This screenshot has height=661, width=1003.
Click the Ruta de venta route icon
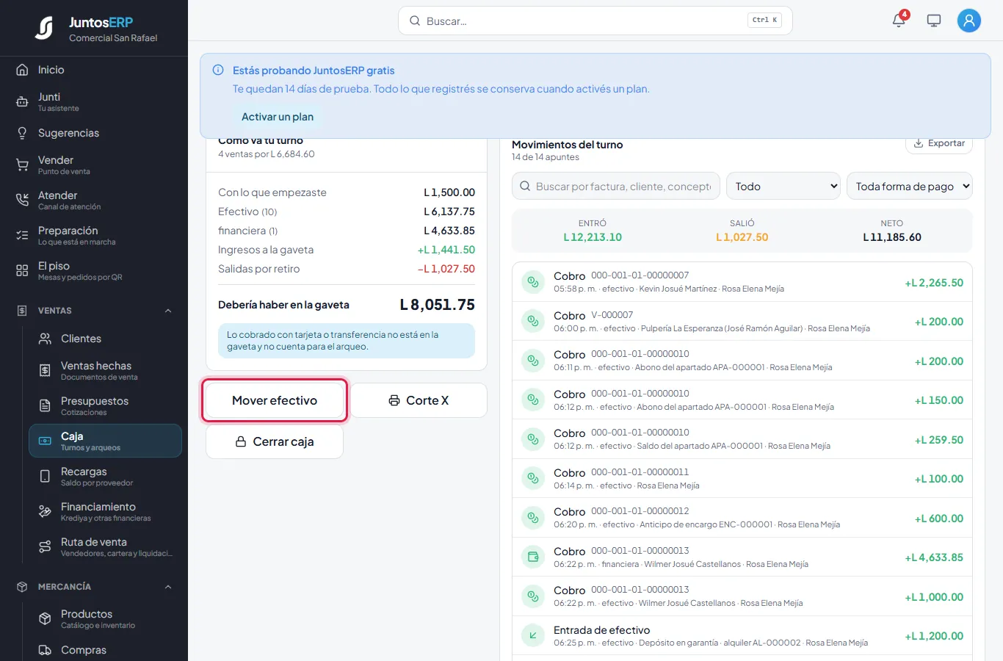pos(45,547)
